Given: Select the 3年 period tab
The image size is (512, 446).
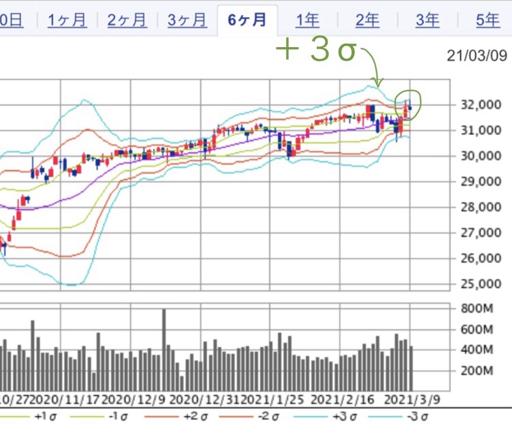Looking at the screenshot, I should 427,20.
